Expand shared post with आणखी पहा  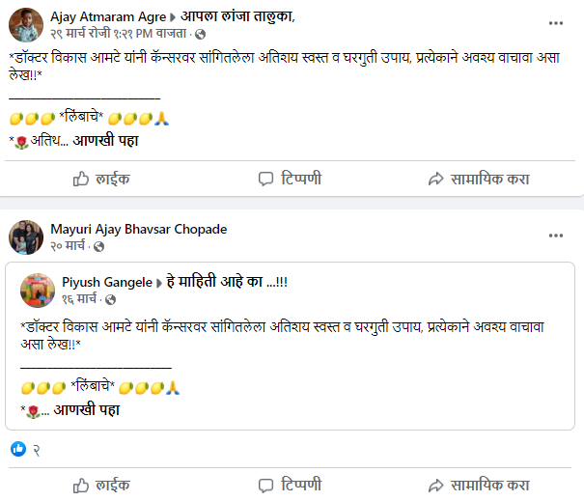tap(86, 410)
